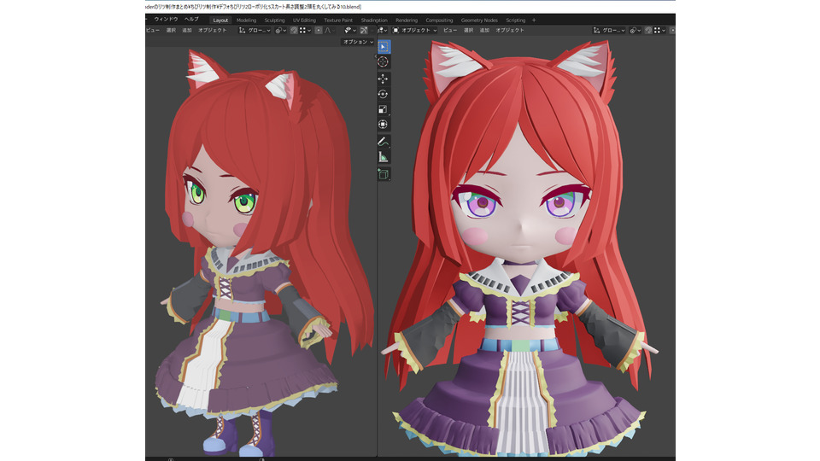Add a new workspace with plus button

[534, 20]
